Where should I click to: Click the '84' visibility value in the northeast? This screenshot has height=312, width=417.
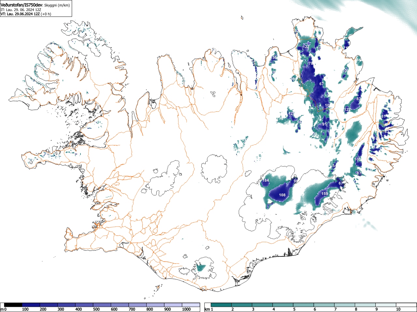pos(359,60)
